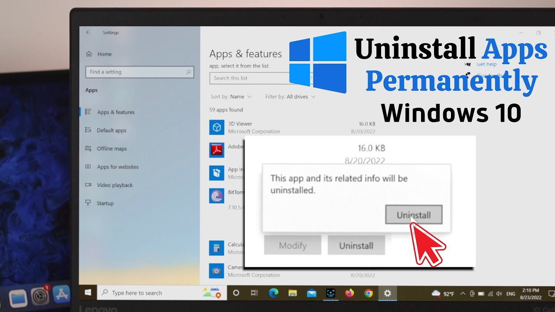Image resolution: width=555 pixels, height=312 pixels.
Task: Open the volume control in system tray
Action: (x=499, y=293)
